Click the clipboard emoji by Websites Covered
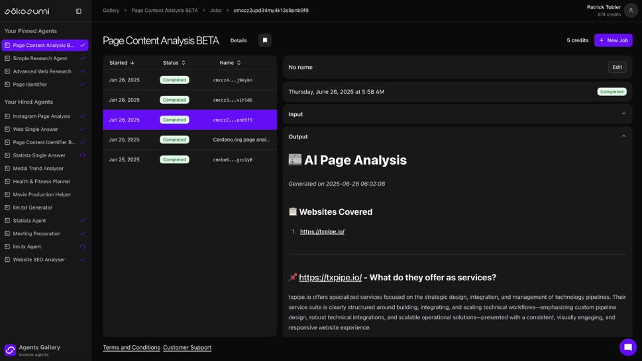Screen dimensions: 642x361 click(x=292, y=212)
